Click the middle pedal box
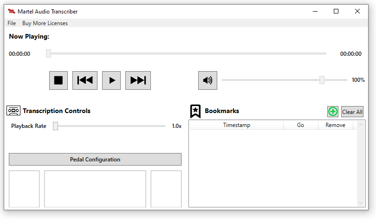The width and height of the screenshot is (376, 220). 95,189
